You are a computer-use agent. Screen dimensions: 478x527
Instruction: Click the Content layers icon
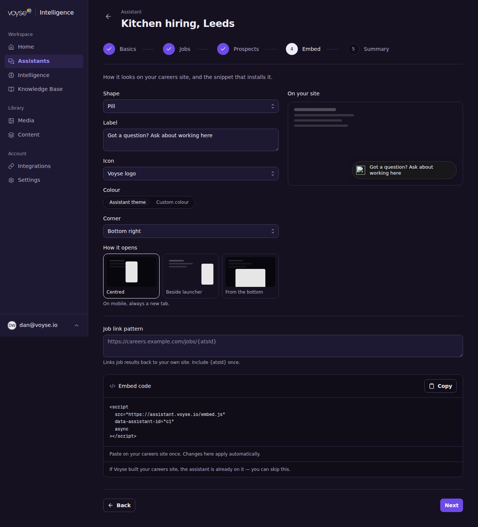click(x=11, y=135)
